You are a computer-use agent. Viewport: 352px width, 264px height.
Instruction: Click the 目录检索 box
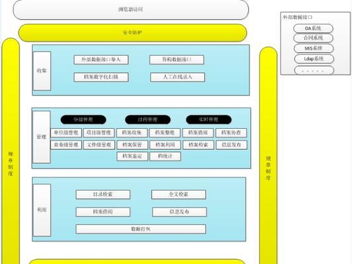[103, 195]
